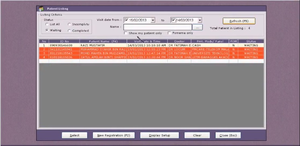Click the Clear button
Screen dimensions: 300x146
click(x=197, y=135)
